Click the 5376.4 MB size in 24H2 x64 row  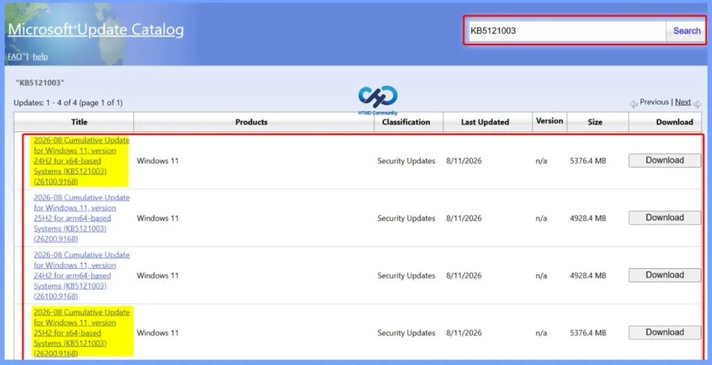click(x=588, y=161)
